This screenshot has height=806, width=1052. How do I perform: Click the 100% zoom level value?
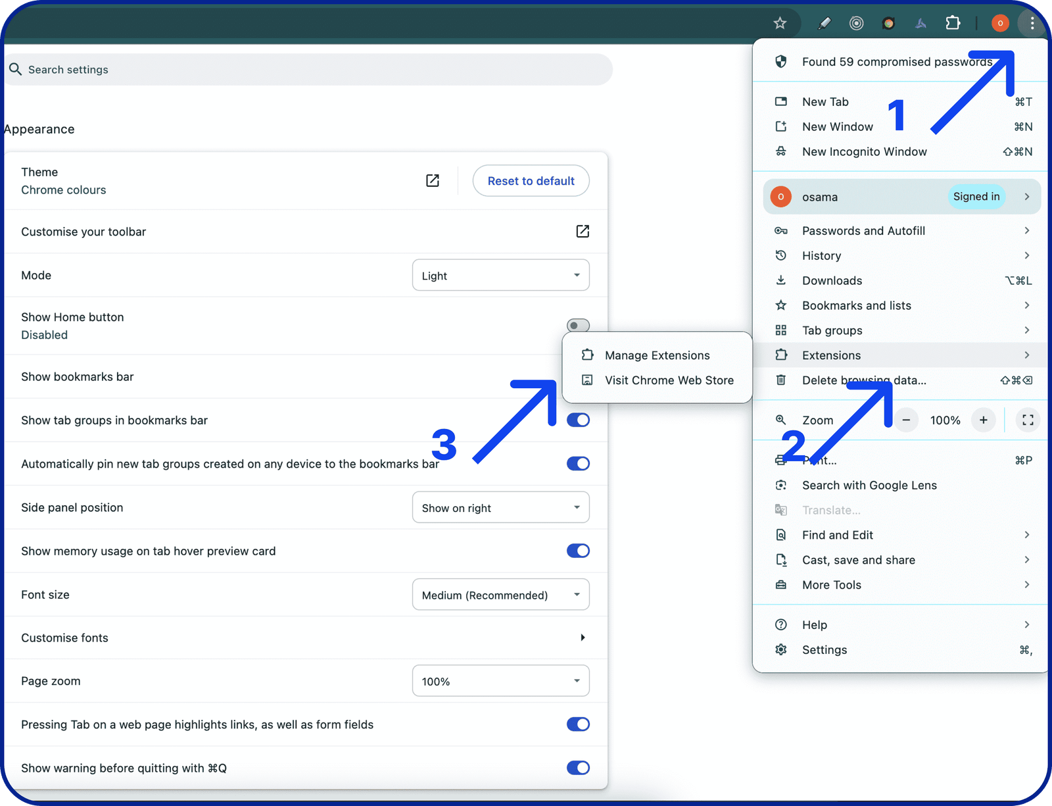(x=945, y=420)
